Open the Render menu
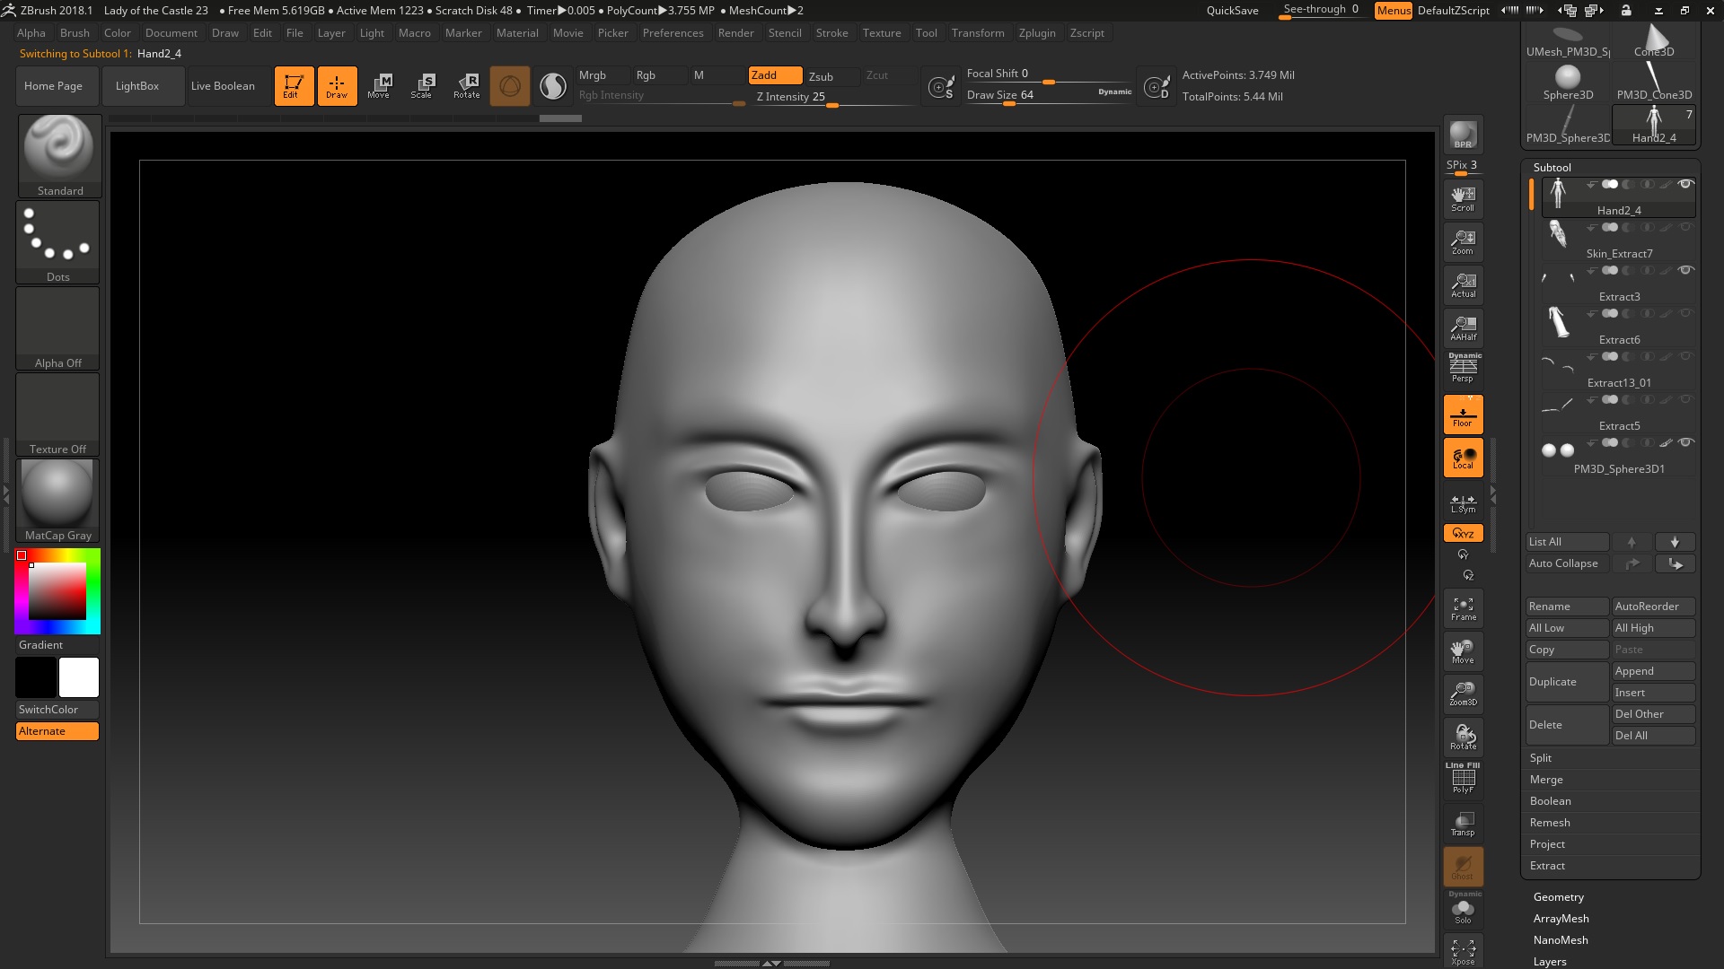 click(735, 33)
